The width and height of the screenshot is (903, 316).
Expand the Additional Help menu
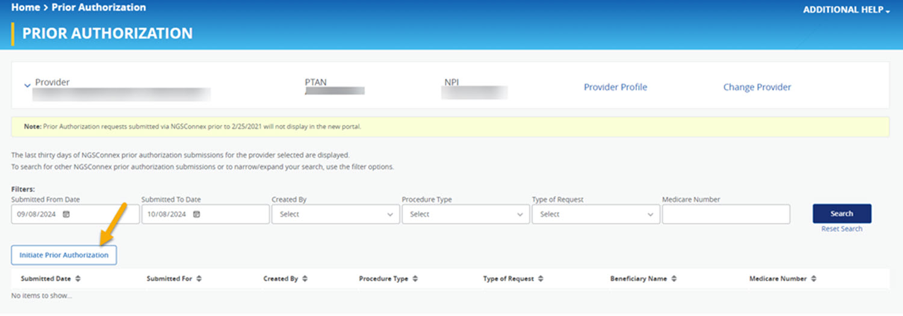pos(846,10)
